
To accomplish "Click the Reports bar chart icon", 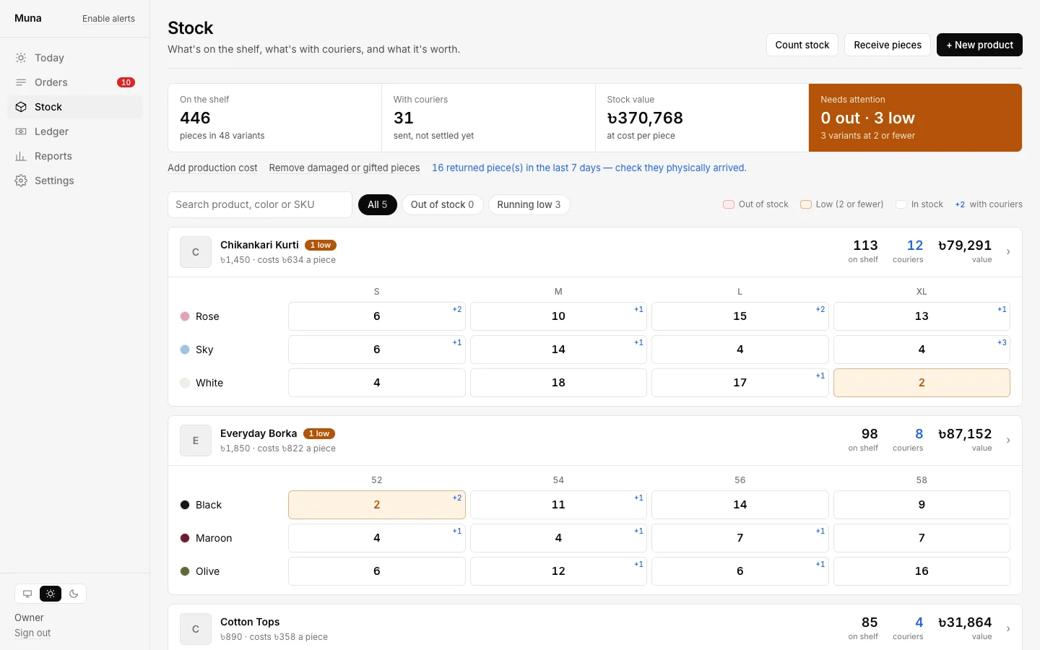I will coord(21,156).
